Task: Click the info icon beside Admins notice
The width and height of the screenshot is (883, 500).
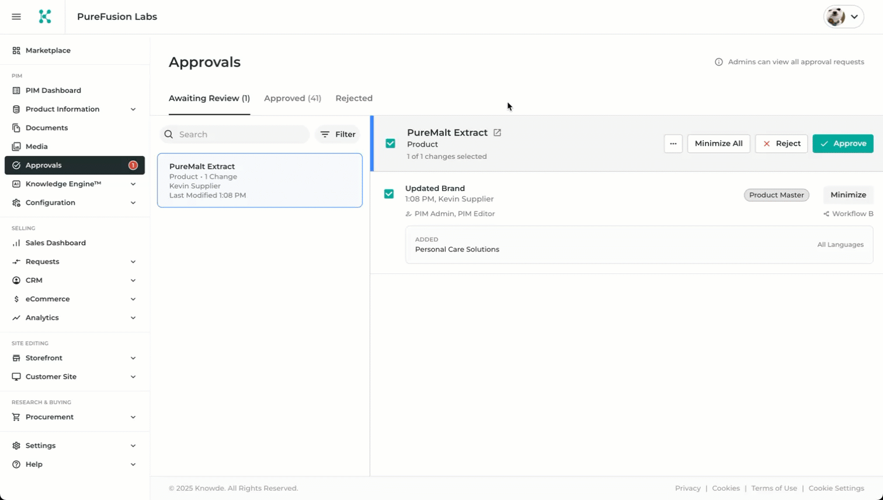Action: tap(719, 62)
